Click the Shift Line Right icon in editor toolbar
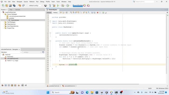Screen dimensions: 169x95 pyautogui.click(x=95, y=13)
